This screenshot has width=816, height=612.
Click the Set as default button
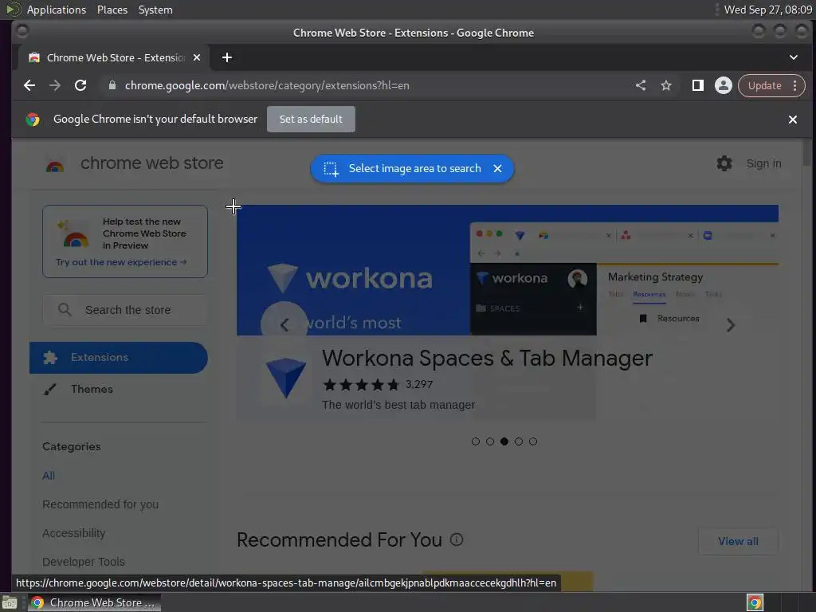312,120
